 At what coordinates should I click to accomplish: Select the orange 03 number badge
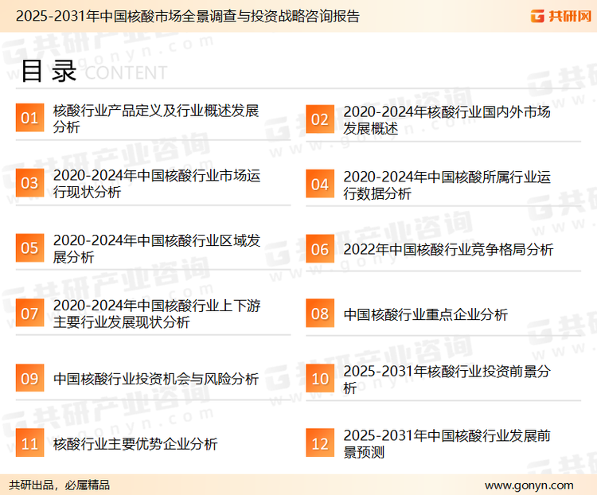(x=29, y=183)
